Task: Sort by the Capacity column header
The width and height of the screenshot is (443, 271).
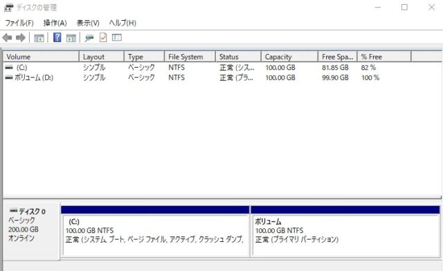Action: pyautogui.click(x=289, y=57)
